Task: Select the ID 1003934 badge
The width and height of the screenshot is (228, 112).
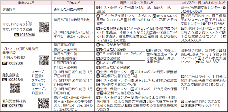Action: (12, 80)
